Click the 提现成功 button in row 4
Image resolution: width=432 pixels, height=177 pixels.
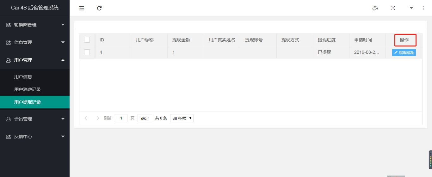[404, 52]
